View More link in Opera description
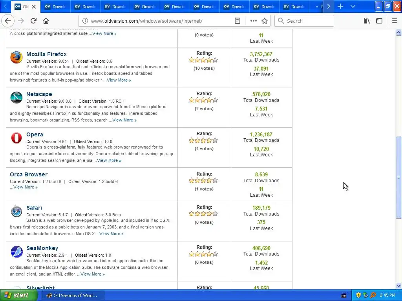 click(109, 160)
